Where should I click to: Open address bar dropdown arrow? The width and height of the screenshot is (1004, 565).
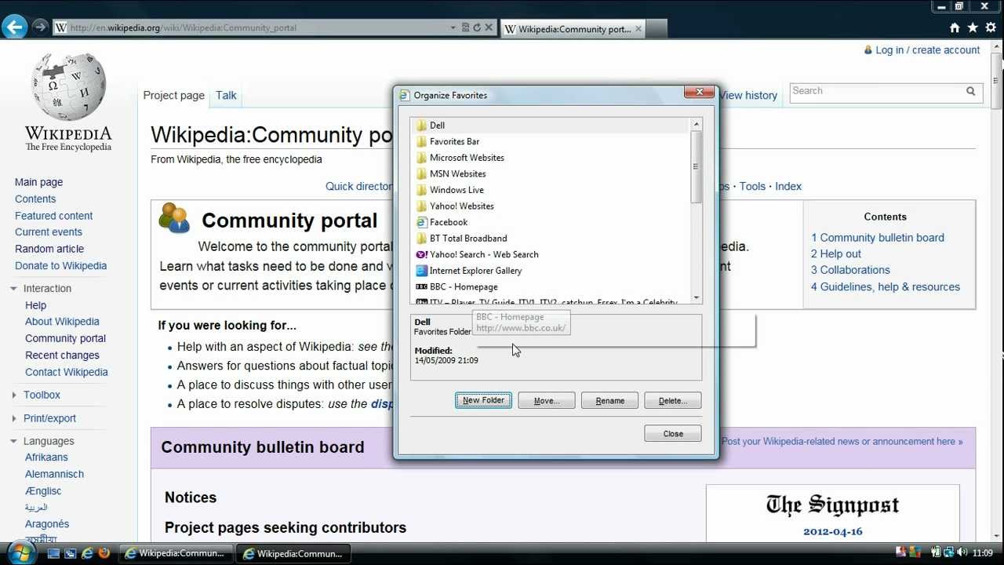tap(453, 27)
